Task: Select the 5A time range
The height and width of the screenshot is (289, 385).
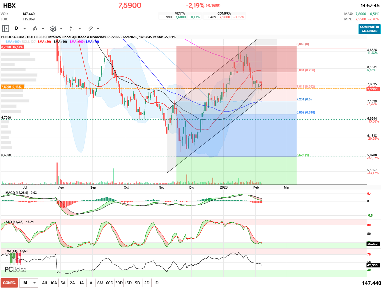Action: [63, 283]
